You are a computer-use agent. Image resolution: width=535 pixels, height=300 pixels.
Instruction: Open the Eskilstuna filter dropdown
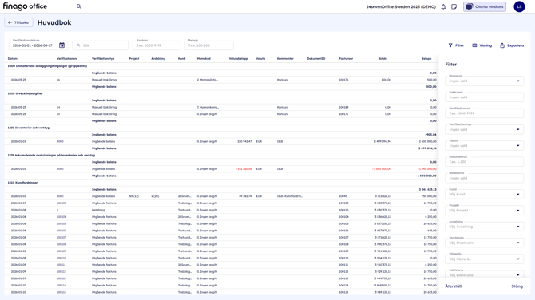(484, 274)
